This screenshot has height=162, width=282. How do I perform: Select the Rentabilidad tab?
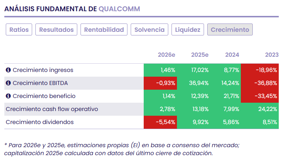click(104, 30)
